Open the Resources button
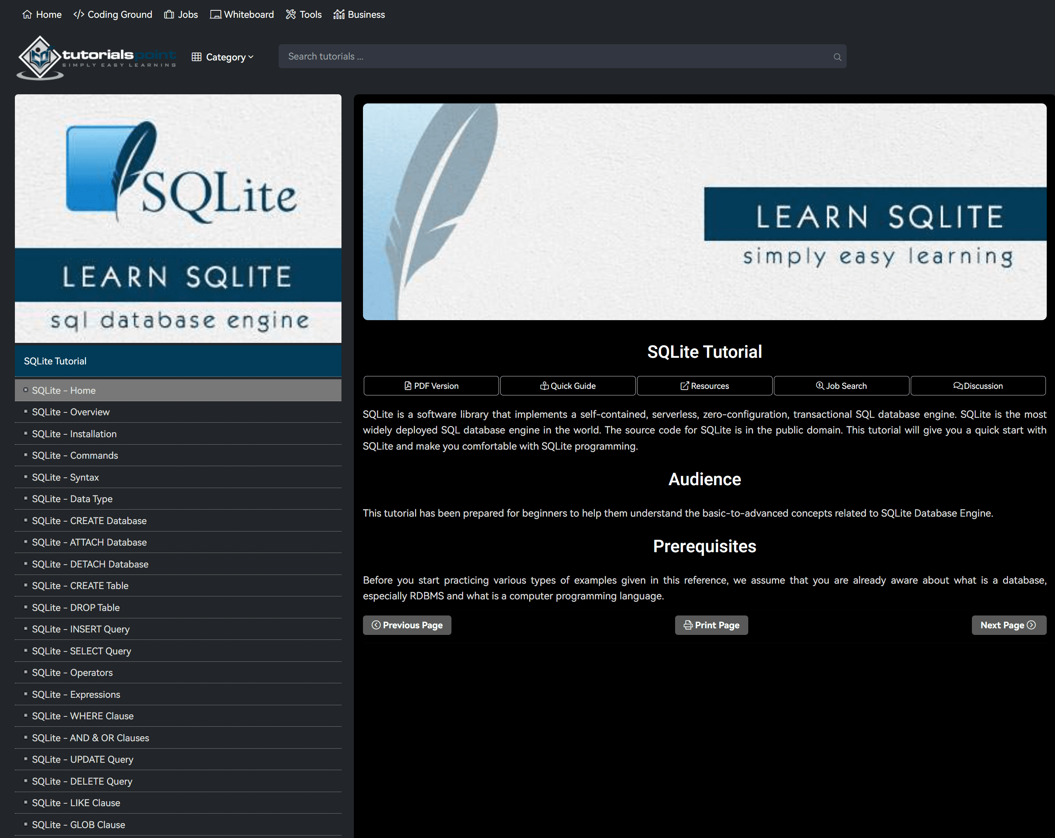Image resolution: width=1055 pixels, height=838 pixels. pos(704,386)
